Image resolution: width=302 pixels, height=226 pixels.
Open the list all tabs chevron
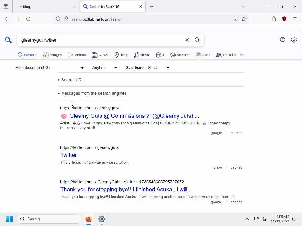[x=243, y=6]
